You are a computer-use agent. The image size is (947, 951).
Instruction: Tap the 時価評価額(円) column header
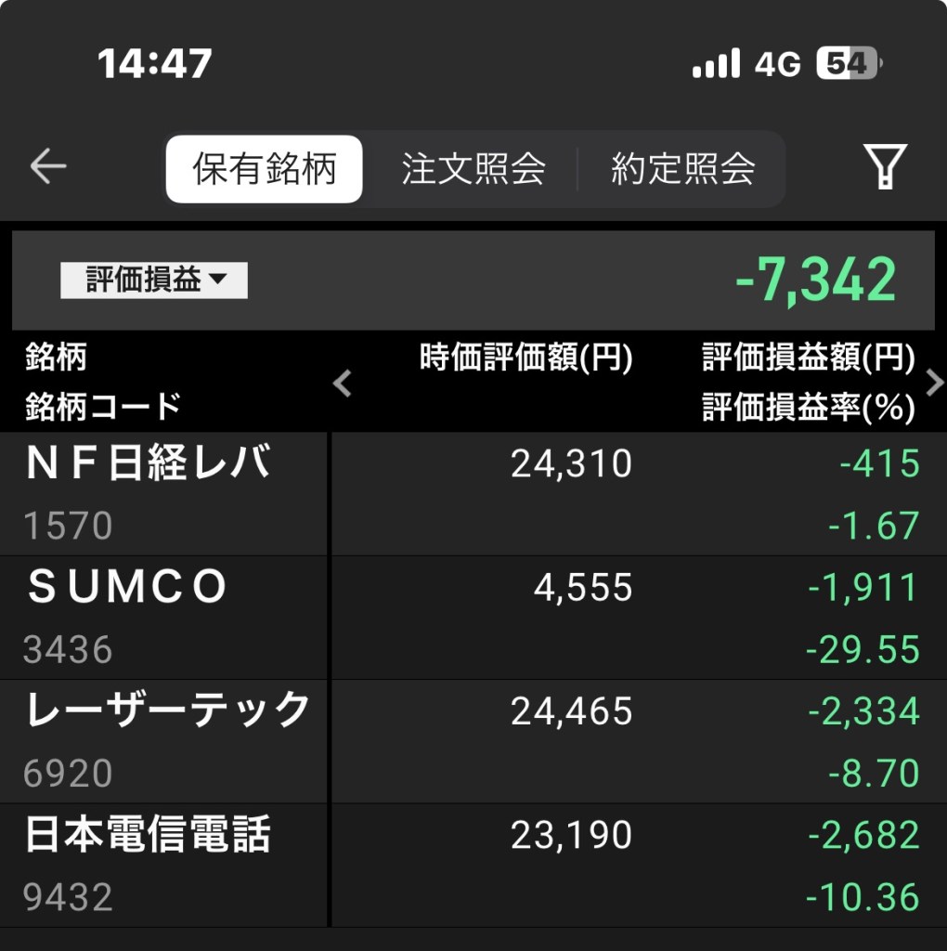[x=525, y=358]
